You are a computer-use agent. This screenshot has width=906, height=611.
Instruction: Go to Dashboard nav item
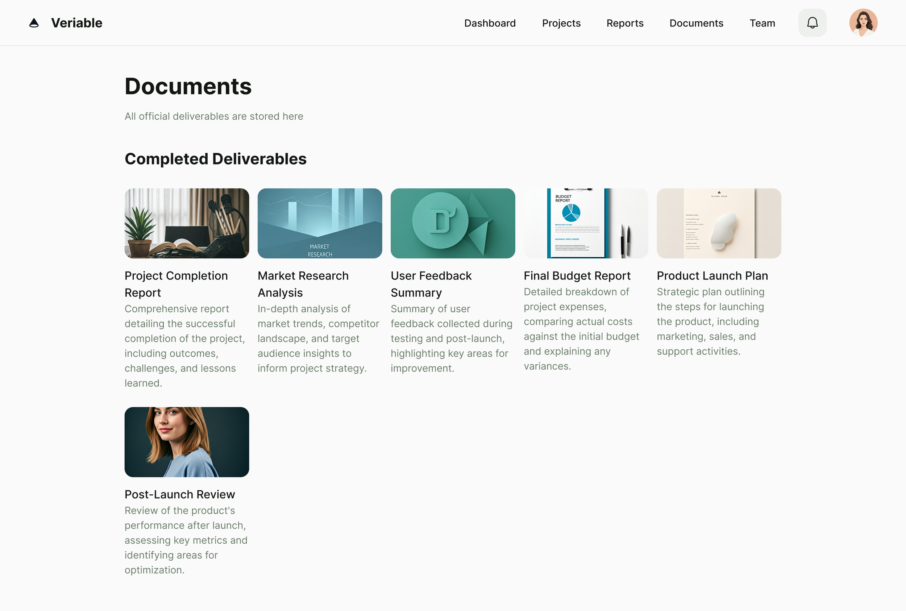(490, 24)
